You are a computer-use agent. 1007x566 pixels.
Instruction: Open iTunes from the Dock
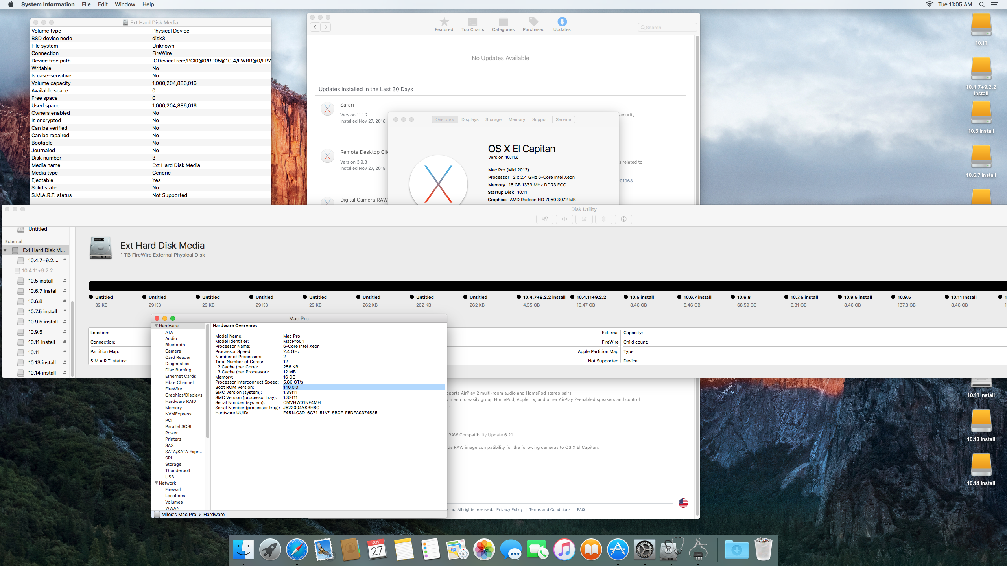(x=564, y=549)
